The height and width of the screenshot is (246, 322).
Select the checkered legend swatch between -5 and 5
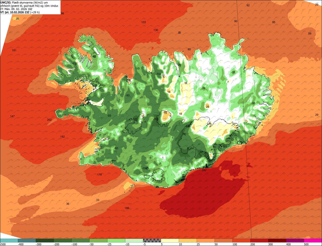tap(152, 240)
